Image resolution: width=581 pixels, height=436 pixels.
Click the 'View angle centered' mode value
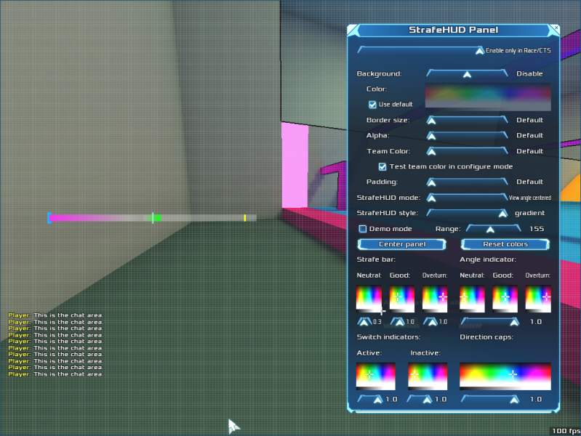pyautogui.click(x=530, y=198)
